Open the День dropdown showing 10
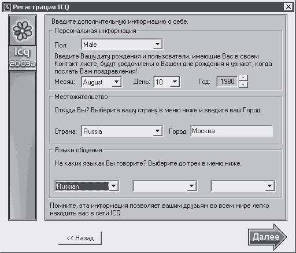 [167, 82]
